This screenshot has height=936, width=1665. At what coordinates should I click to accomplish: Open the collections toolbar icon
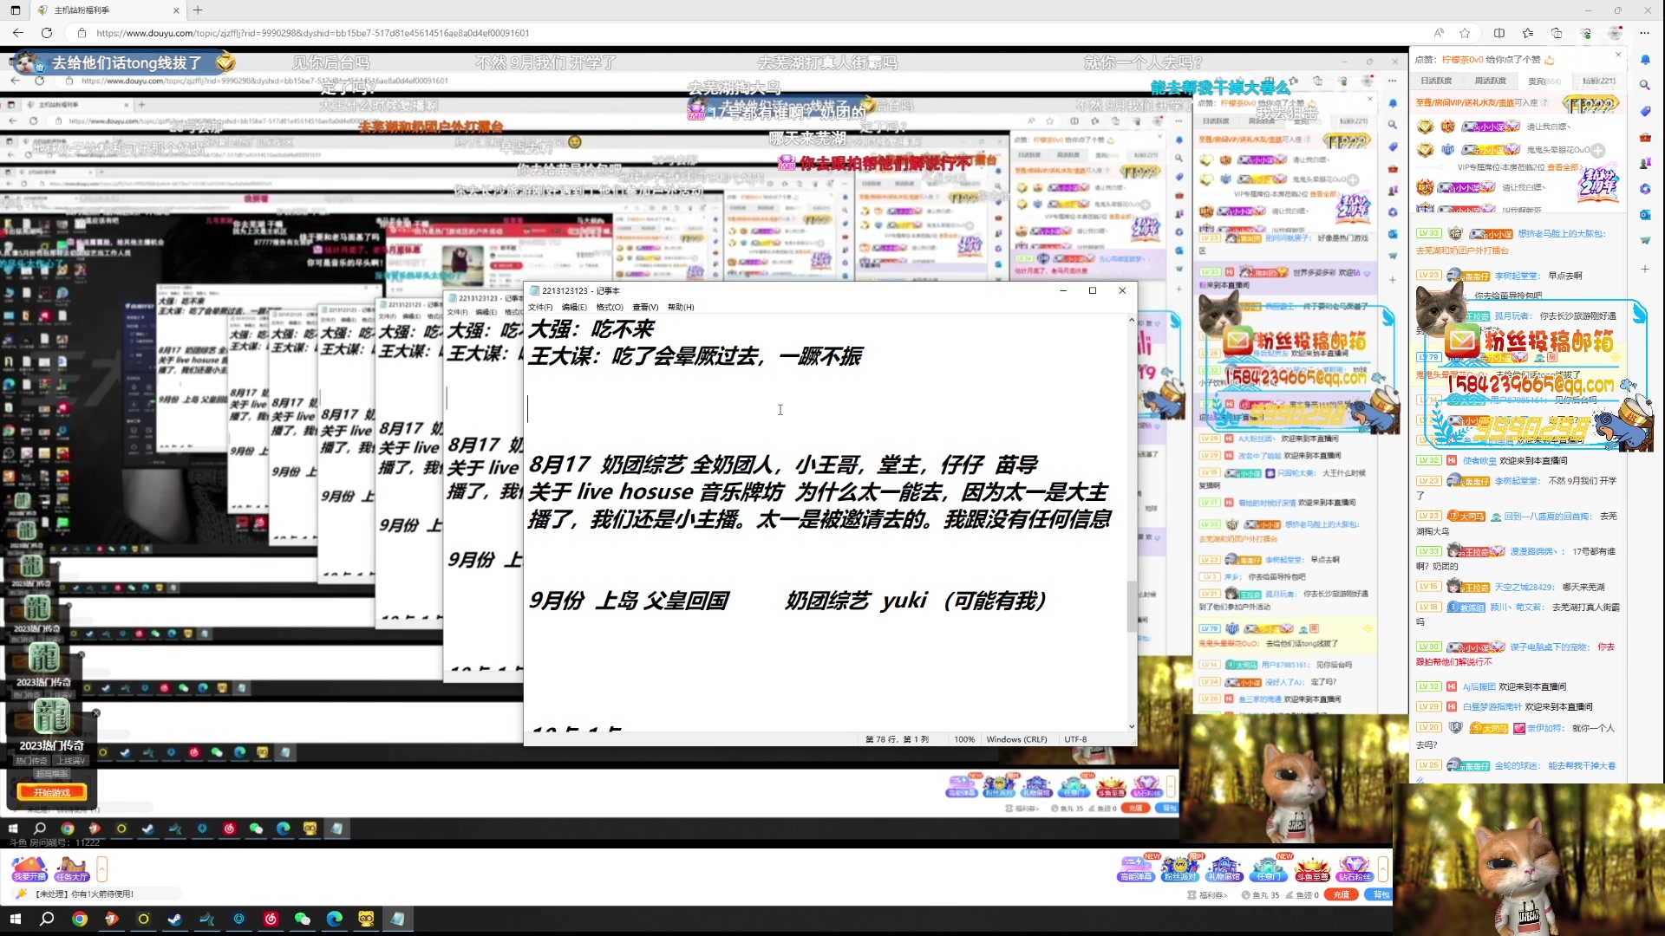tap(1557, 33)
